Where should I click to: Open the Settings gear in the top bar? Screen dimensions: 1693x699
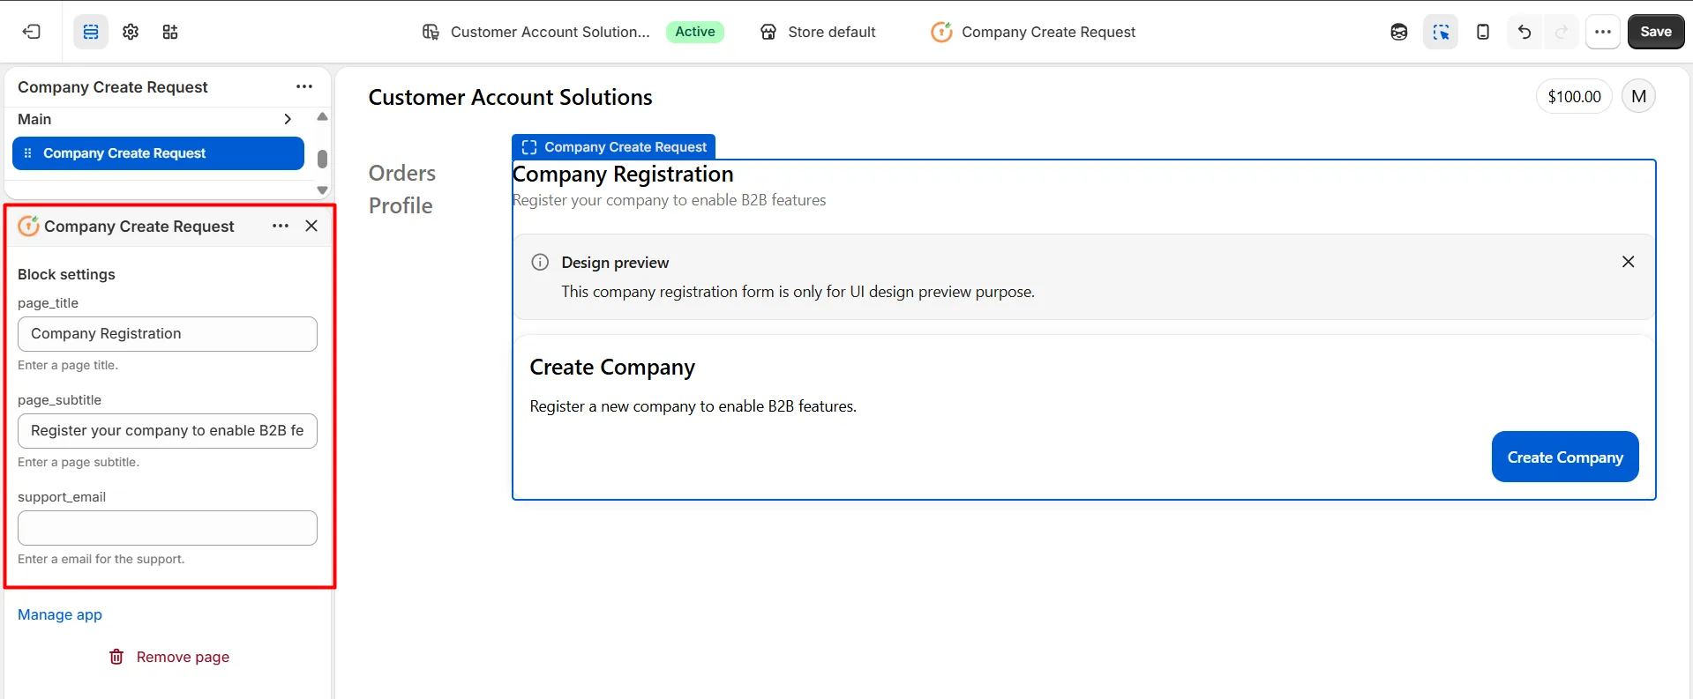131,32
